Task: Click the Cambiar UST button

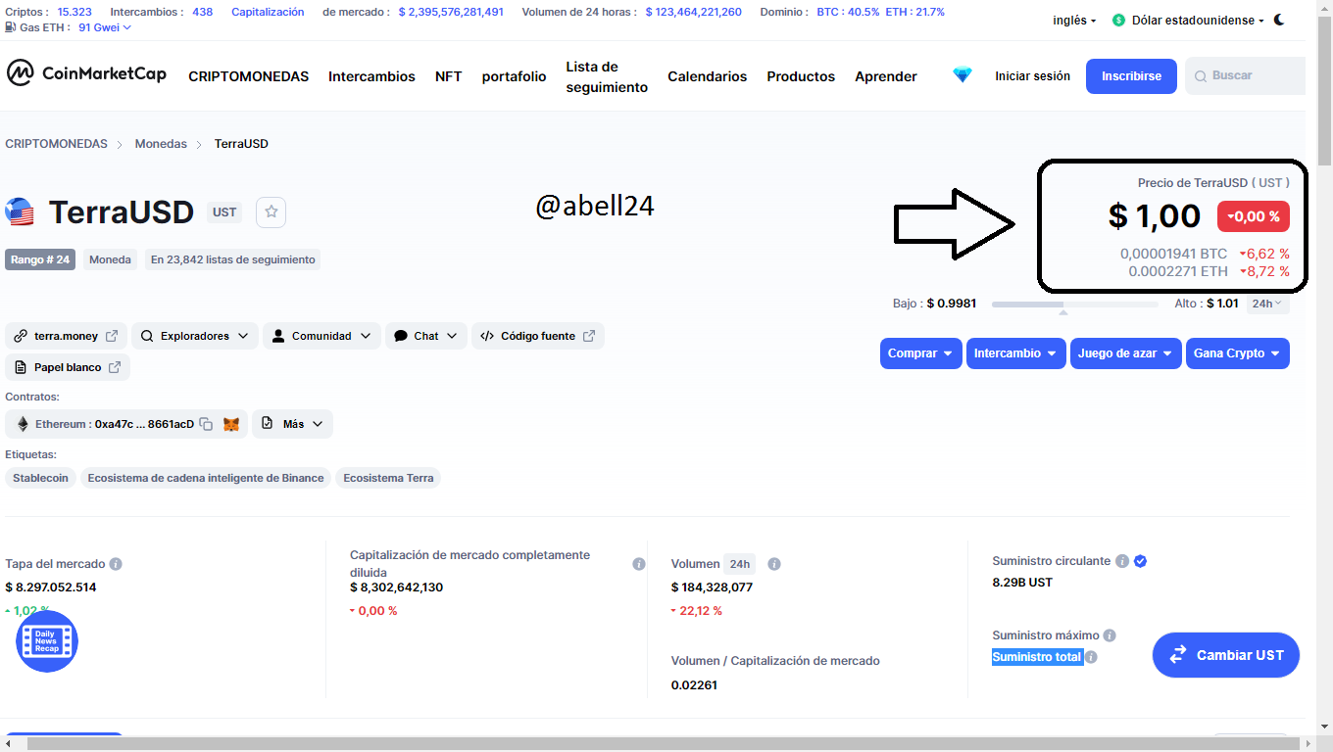Action: [1226, 655]
